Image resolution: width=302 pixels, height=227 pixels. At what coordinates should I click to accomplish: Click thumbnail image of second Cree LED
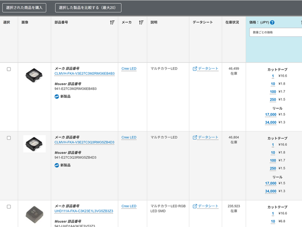(34, 144)
